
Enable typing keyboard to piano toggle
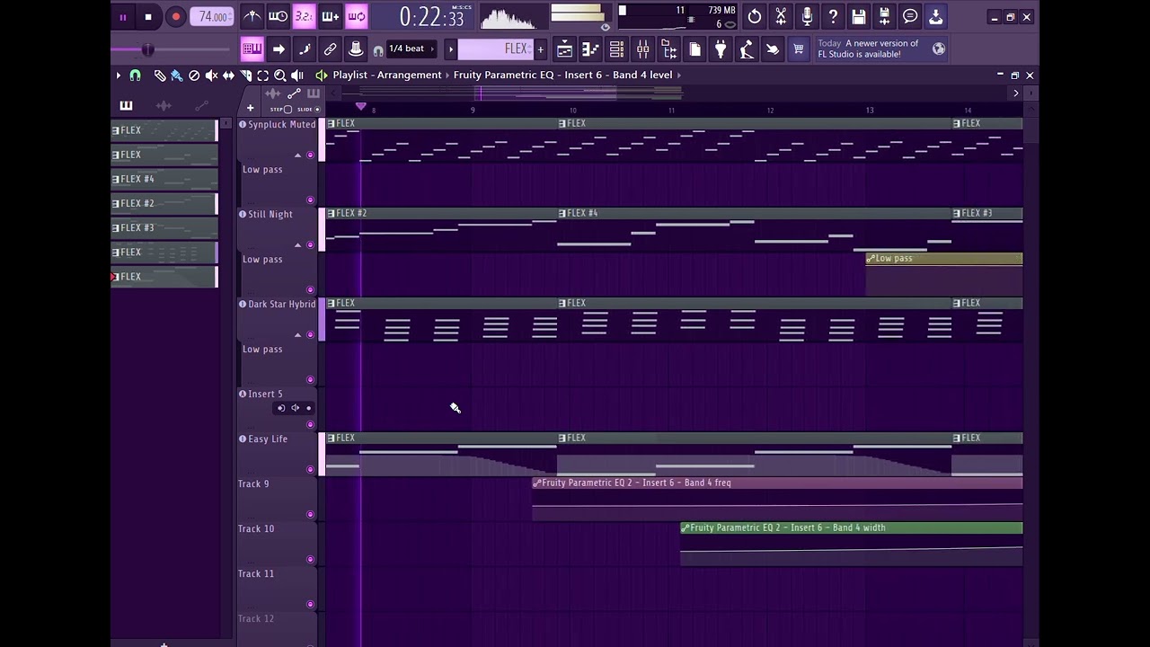pos(252,49)
